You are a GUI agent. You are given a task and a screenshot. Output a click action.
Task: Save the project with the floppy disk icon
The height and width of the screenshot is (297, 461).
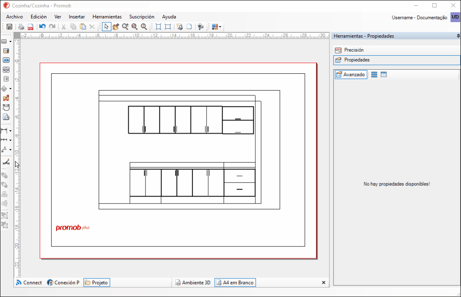9,27
